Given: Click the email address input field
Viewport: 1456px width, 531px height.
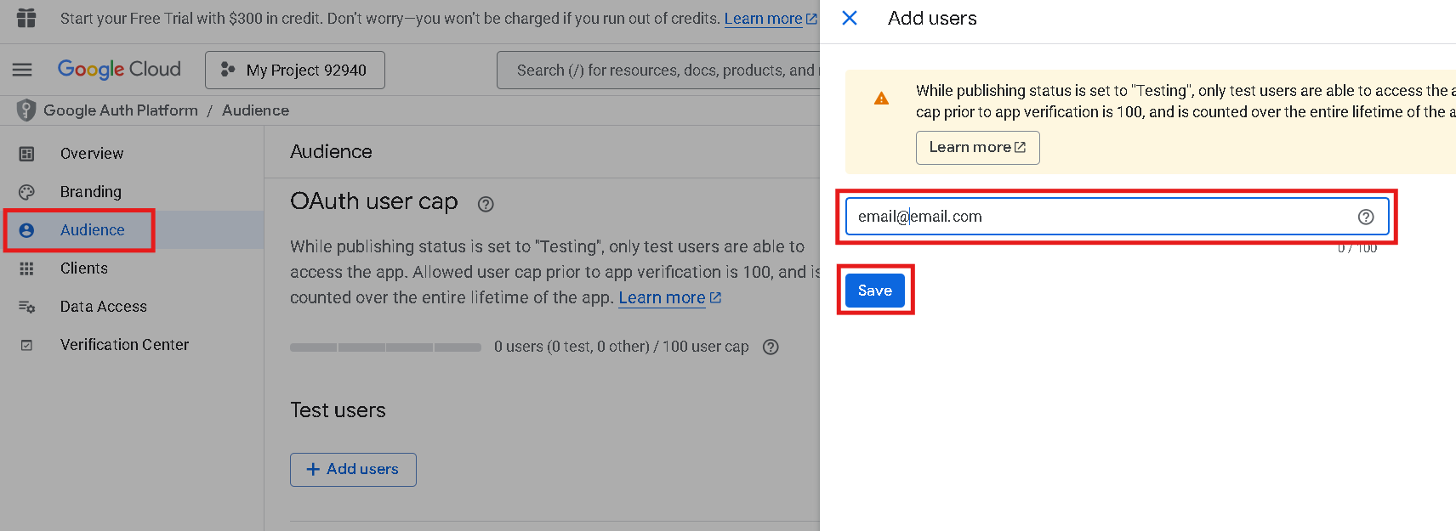Looking at the screenshot, I should 1097,217.
